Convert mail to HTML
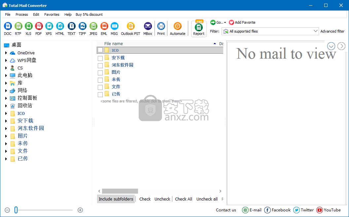The image size is (349, 217). pos(60,29)
